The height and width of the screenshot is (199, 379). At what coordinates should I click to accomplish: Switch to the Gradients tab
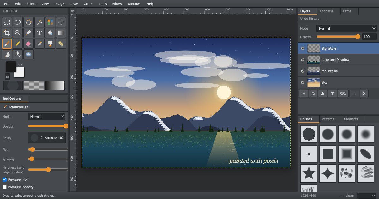pyautogui.click(x=351, y=119)
